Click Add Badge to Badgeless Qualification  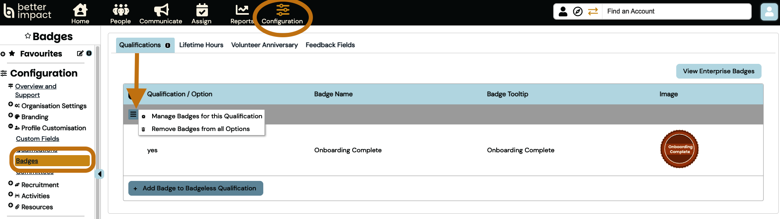(196, 188)
